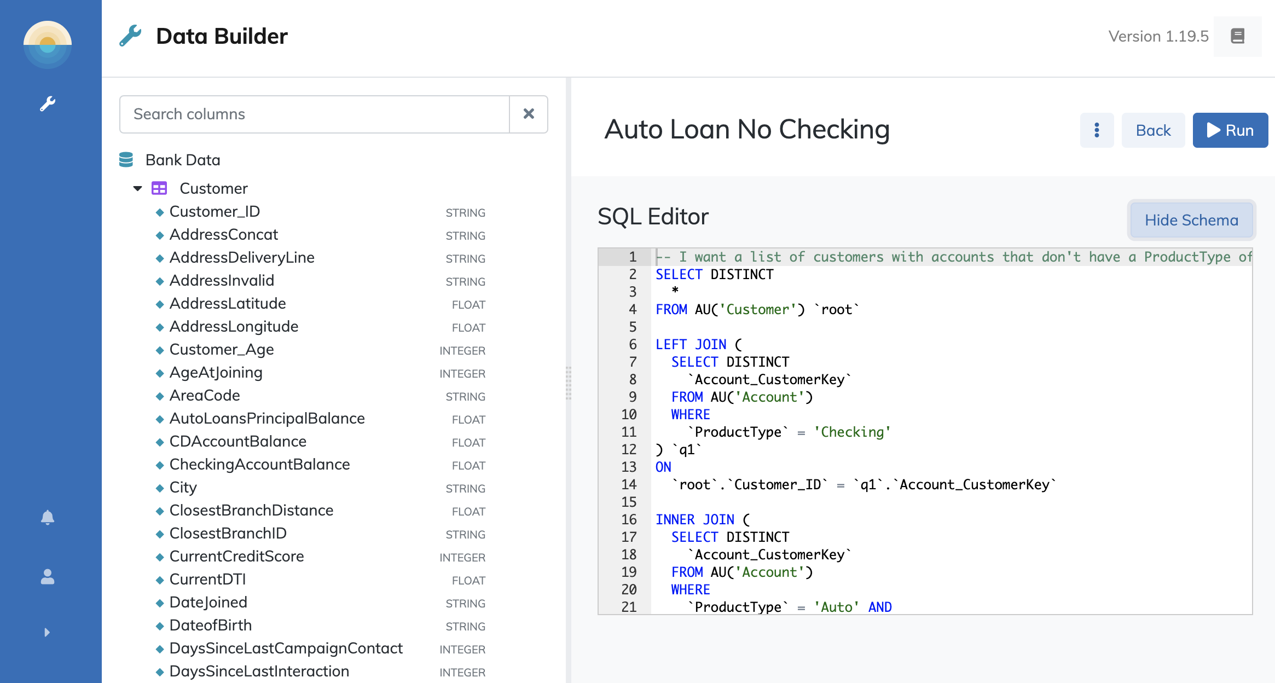Click the Customer table name
The image size is (1275, 683).
pyautogui.click(x=213, y=188)
